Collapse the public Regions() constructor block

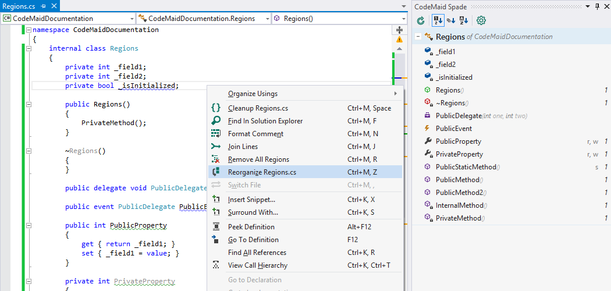pyautogui.click(x=29, y=104)
